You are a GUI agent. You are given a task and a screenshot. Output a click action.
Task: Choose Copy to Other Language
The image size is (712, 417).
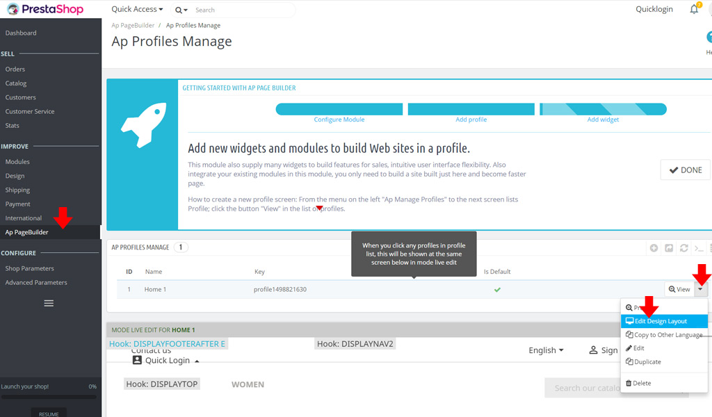(664, 334)
